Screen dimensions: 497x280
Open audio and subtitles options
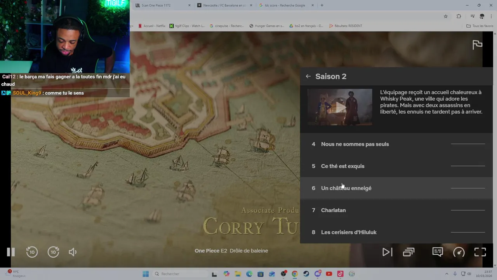(438, 252)
